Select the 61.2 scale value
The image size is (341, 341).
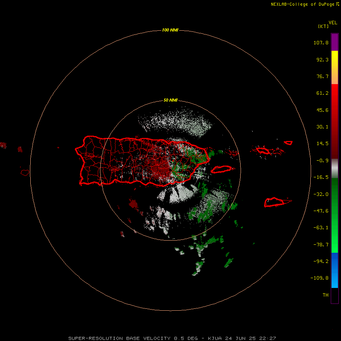pos(322,93)
